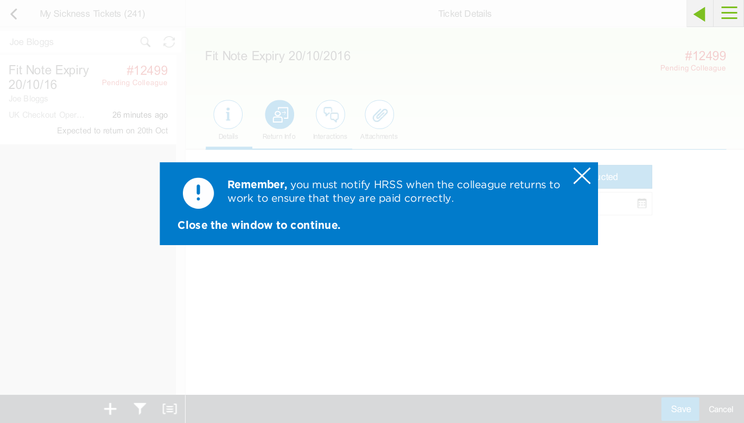Open the Details tab icon
744x423 pixels.
[x=228, y=114]
